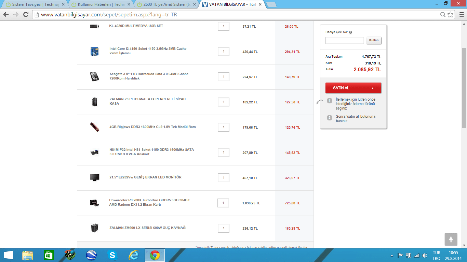Click the scroll-to-top arrow button
The height and width of the screenshot is (262, 467).
coord(451,239)
